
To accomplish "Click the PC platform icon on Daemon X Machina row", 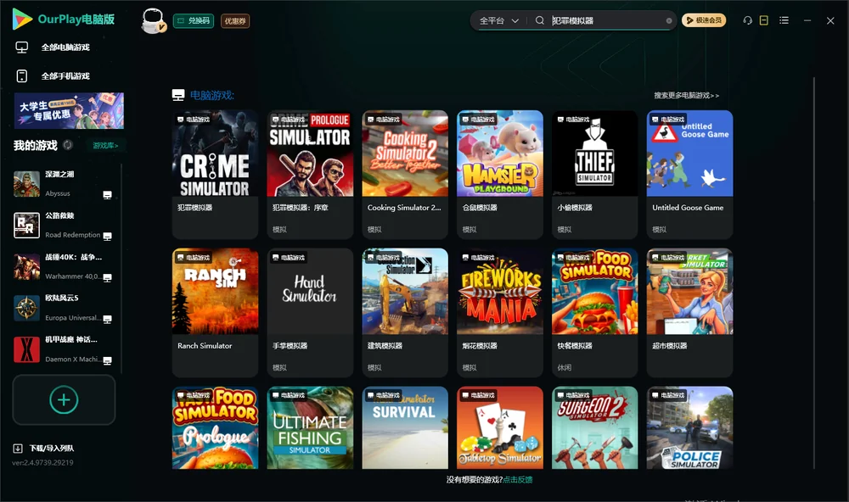I will (107, 360).
